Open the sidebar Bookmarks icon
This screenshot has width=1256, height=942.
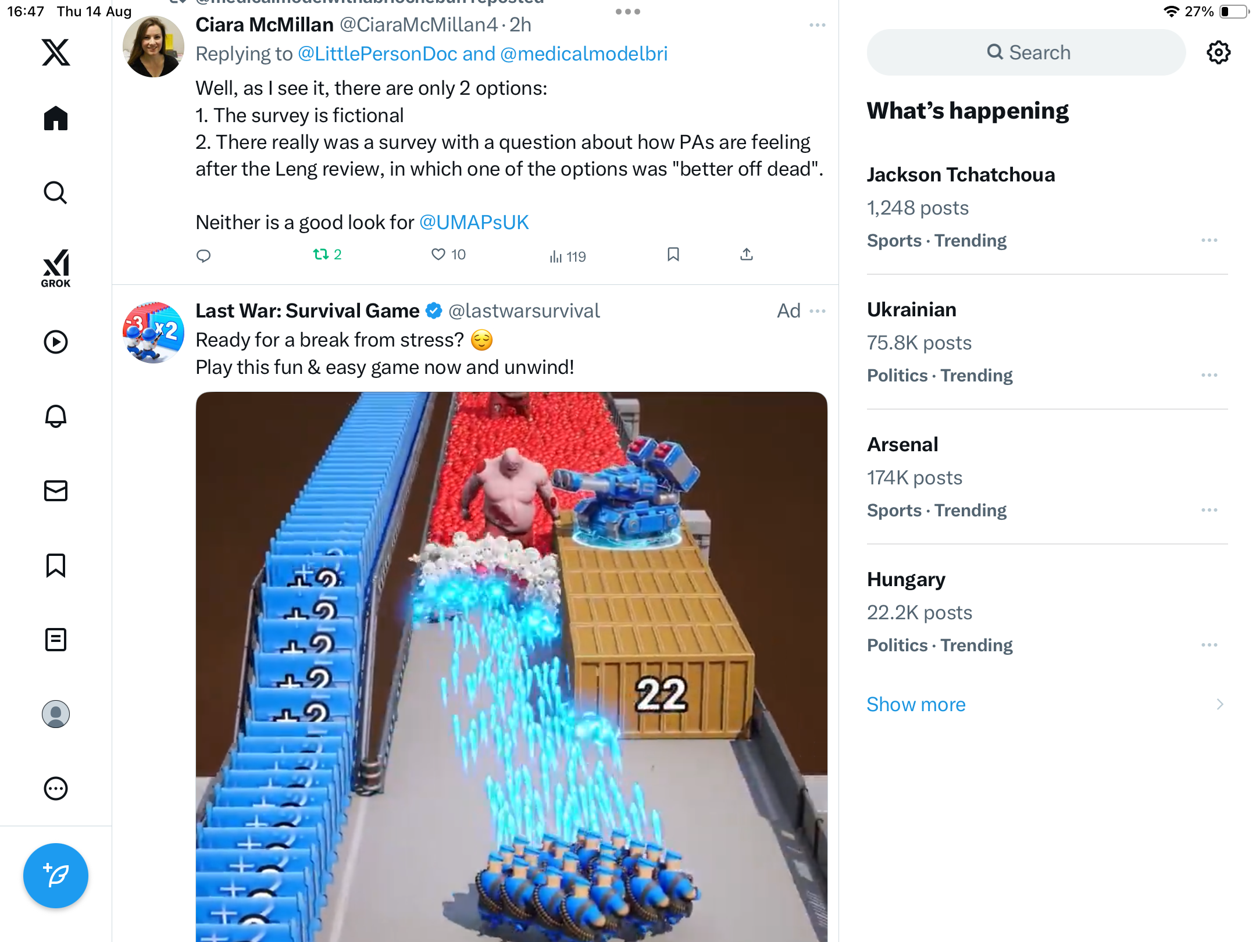click(56, 565)
